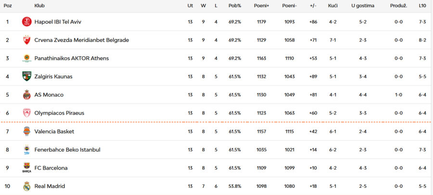Click the AS Monaco club crest

point(26,95)
